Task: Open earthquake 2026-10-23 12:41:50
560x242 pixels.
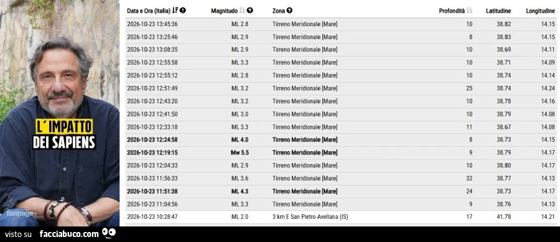Action: pos(341,114)
